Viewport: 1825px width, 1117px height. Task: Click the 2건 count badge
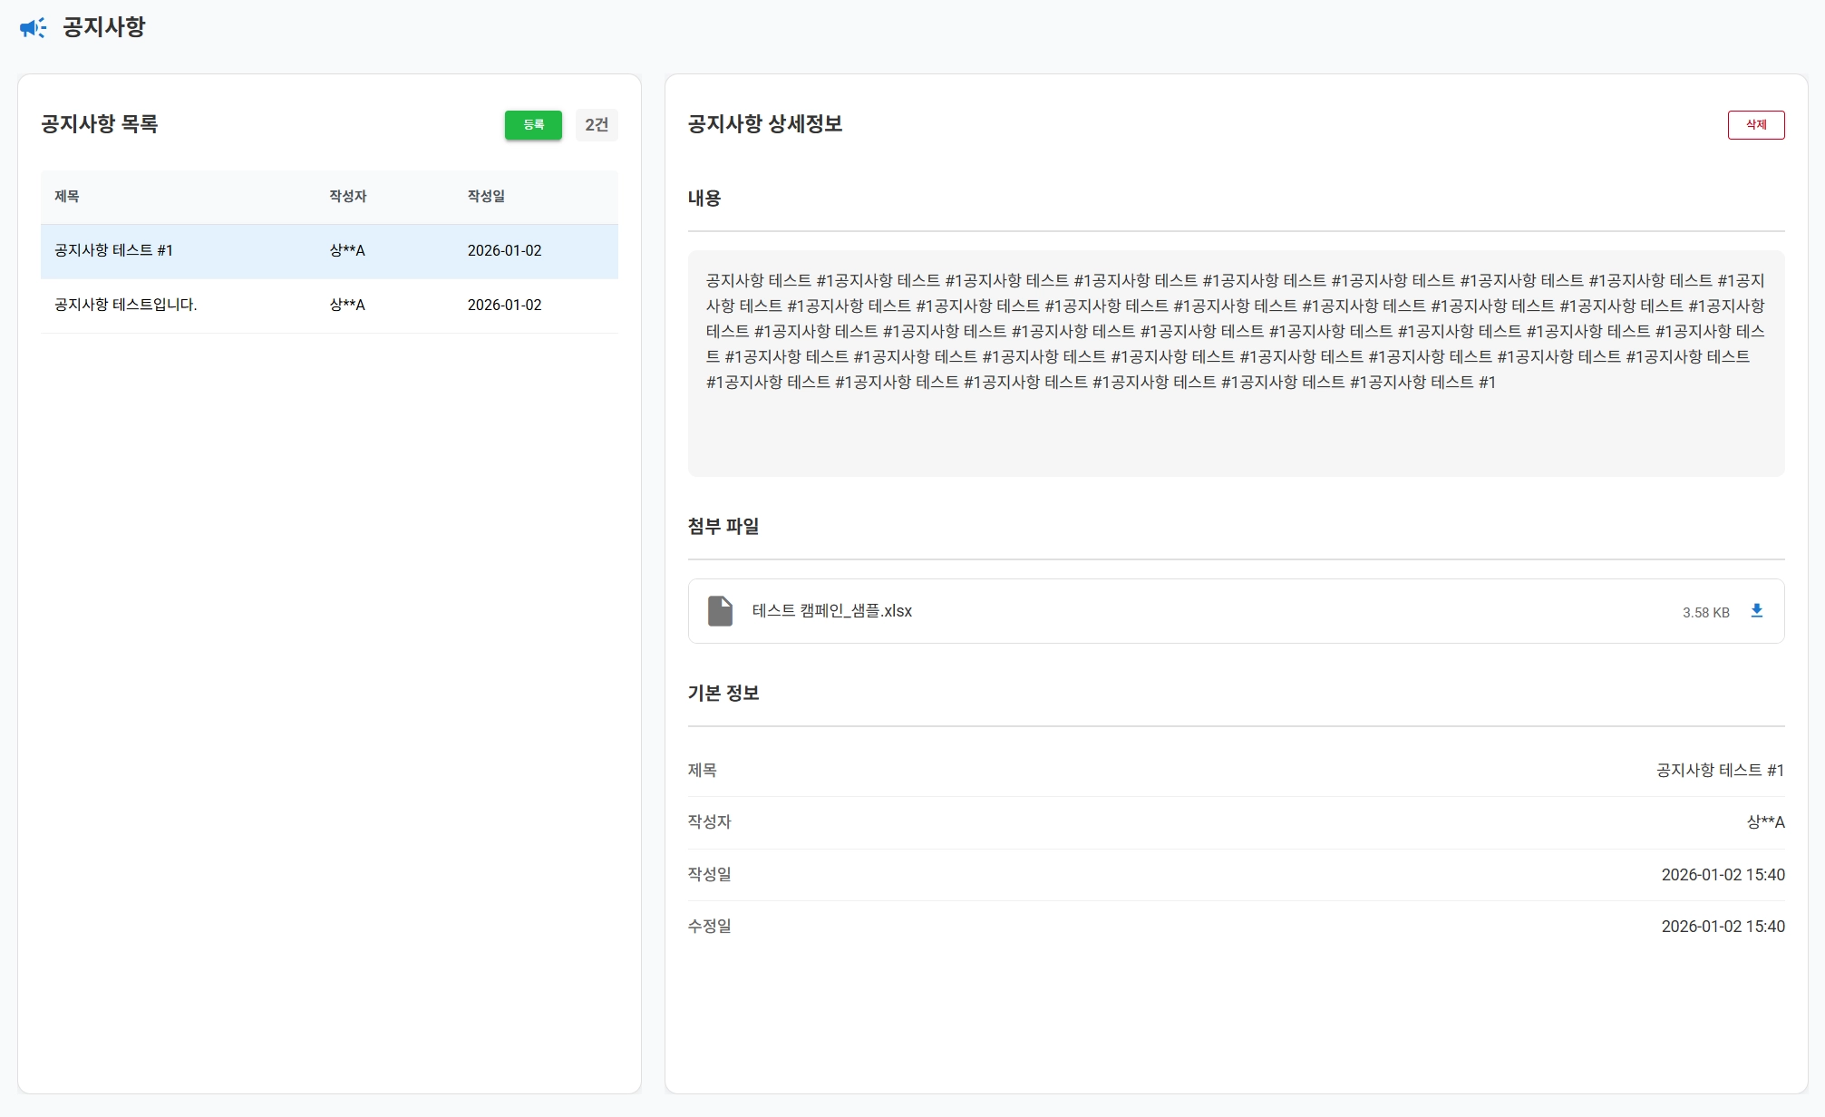point(597,125)
